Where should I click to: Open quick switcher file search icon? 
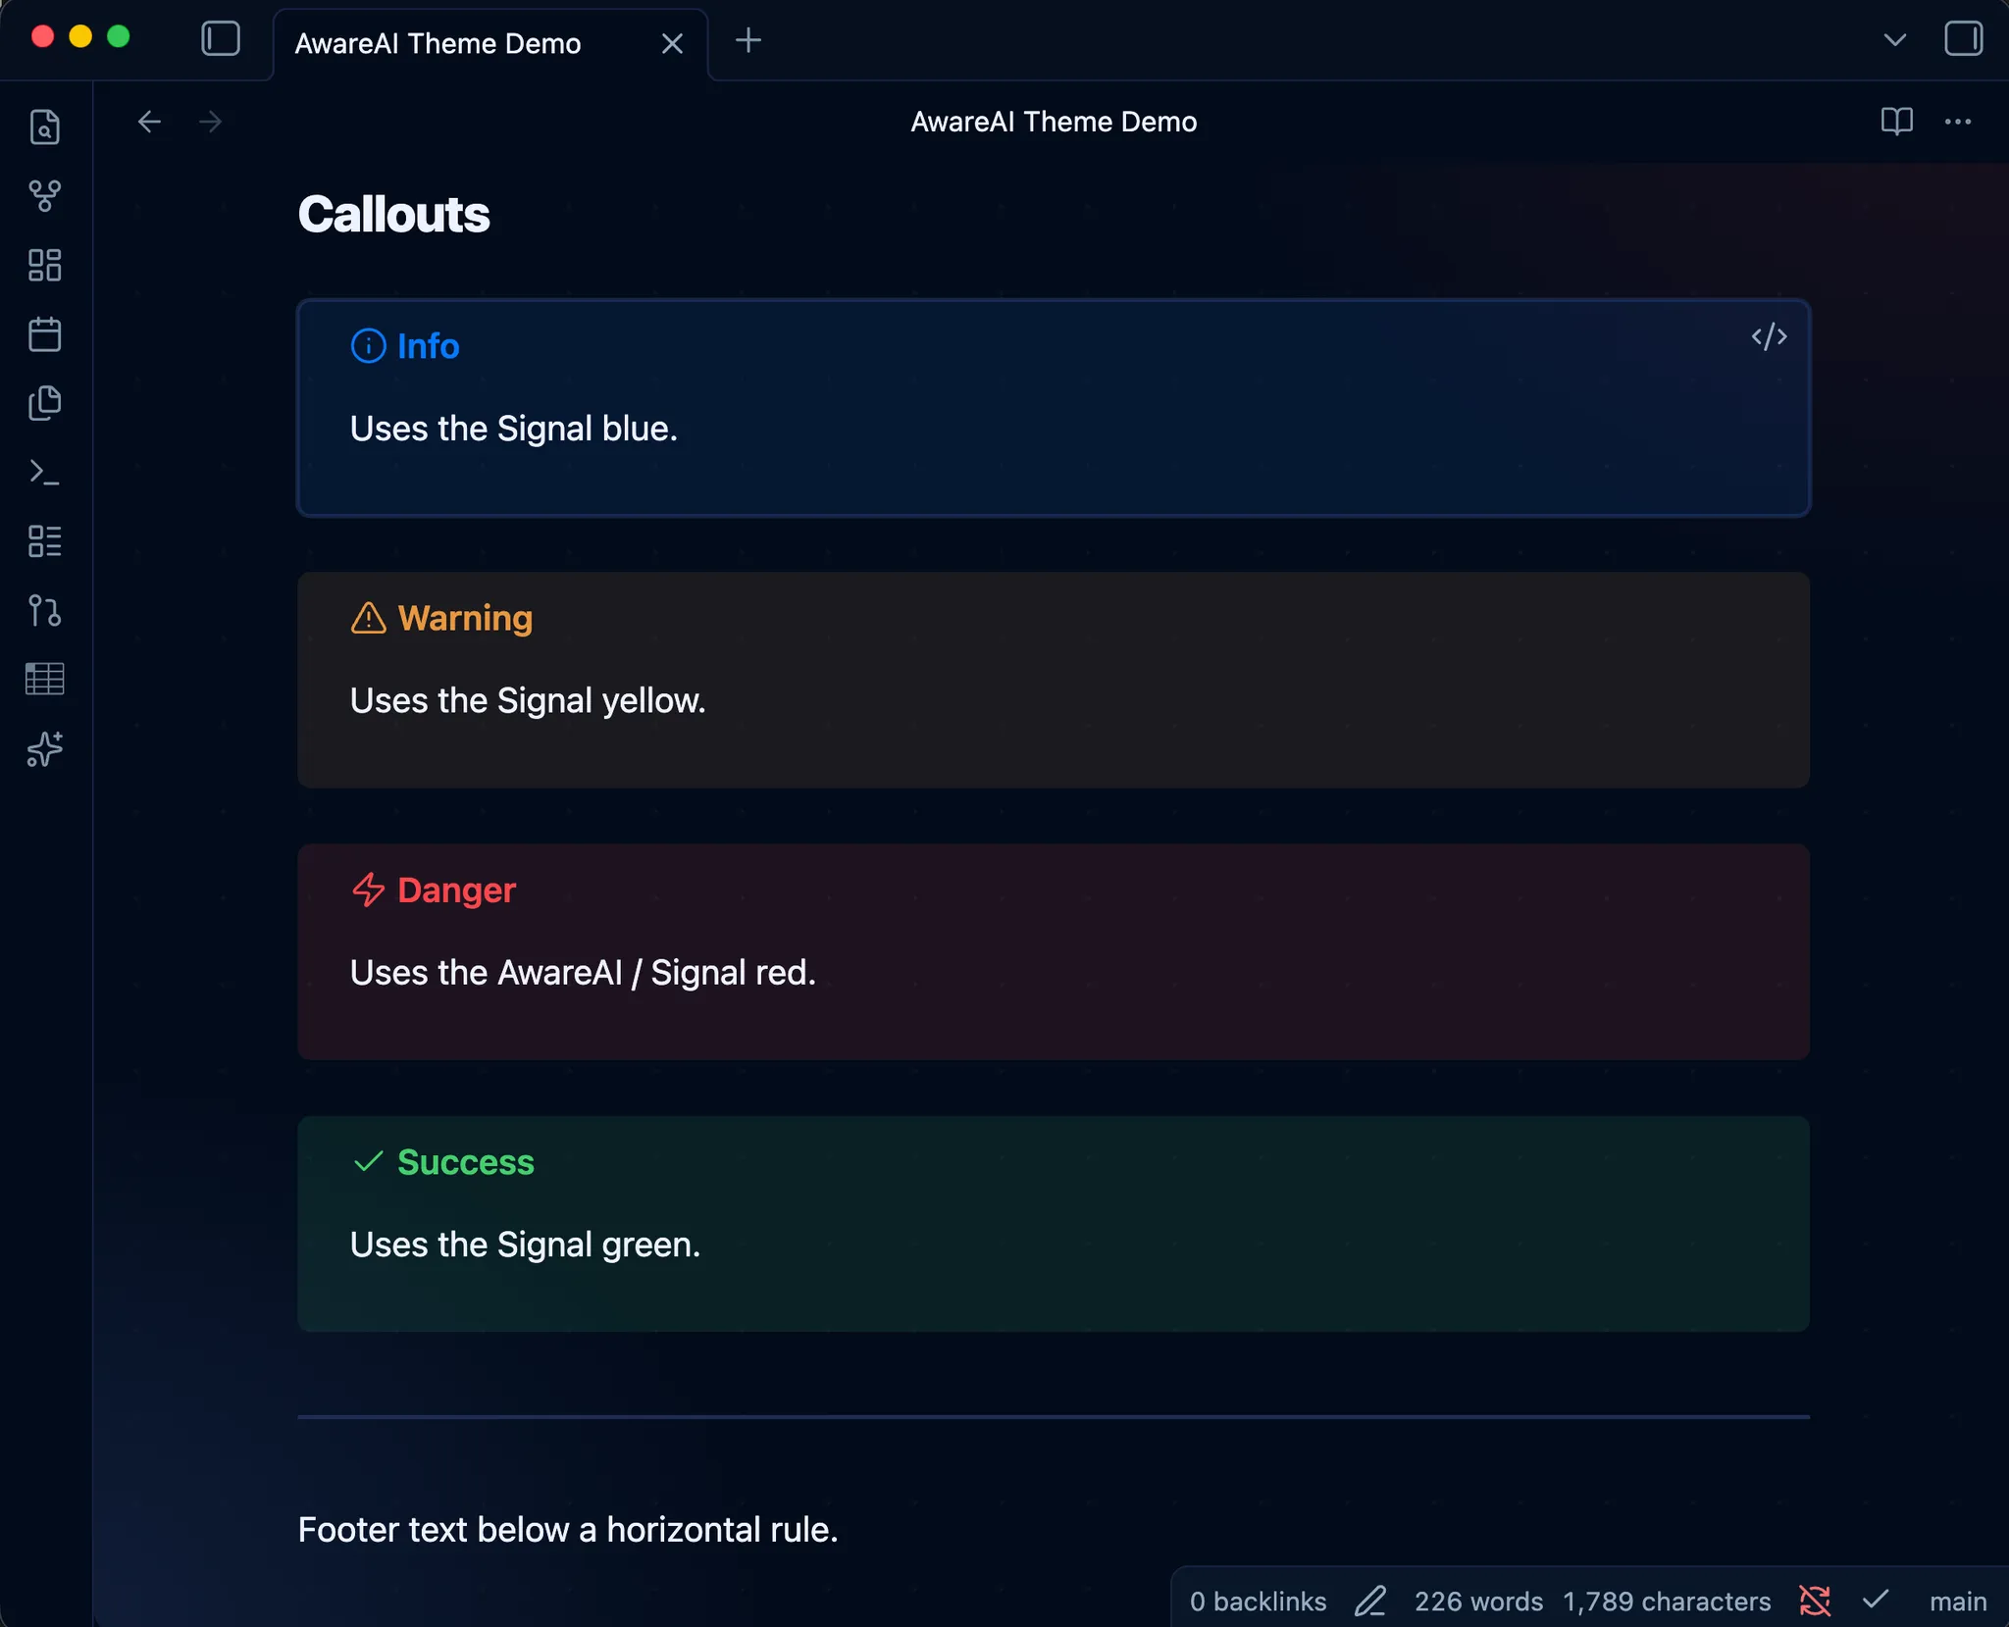(x=45, y=127)
